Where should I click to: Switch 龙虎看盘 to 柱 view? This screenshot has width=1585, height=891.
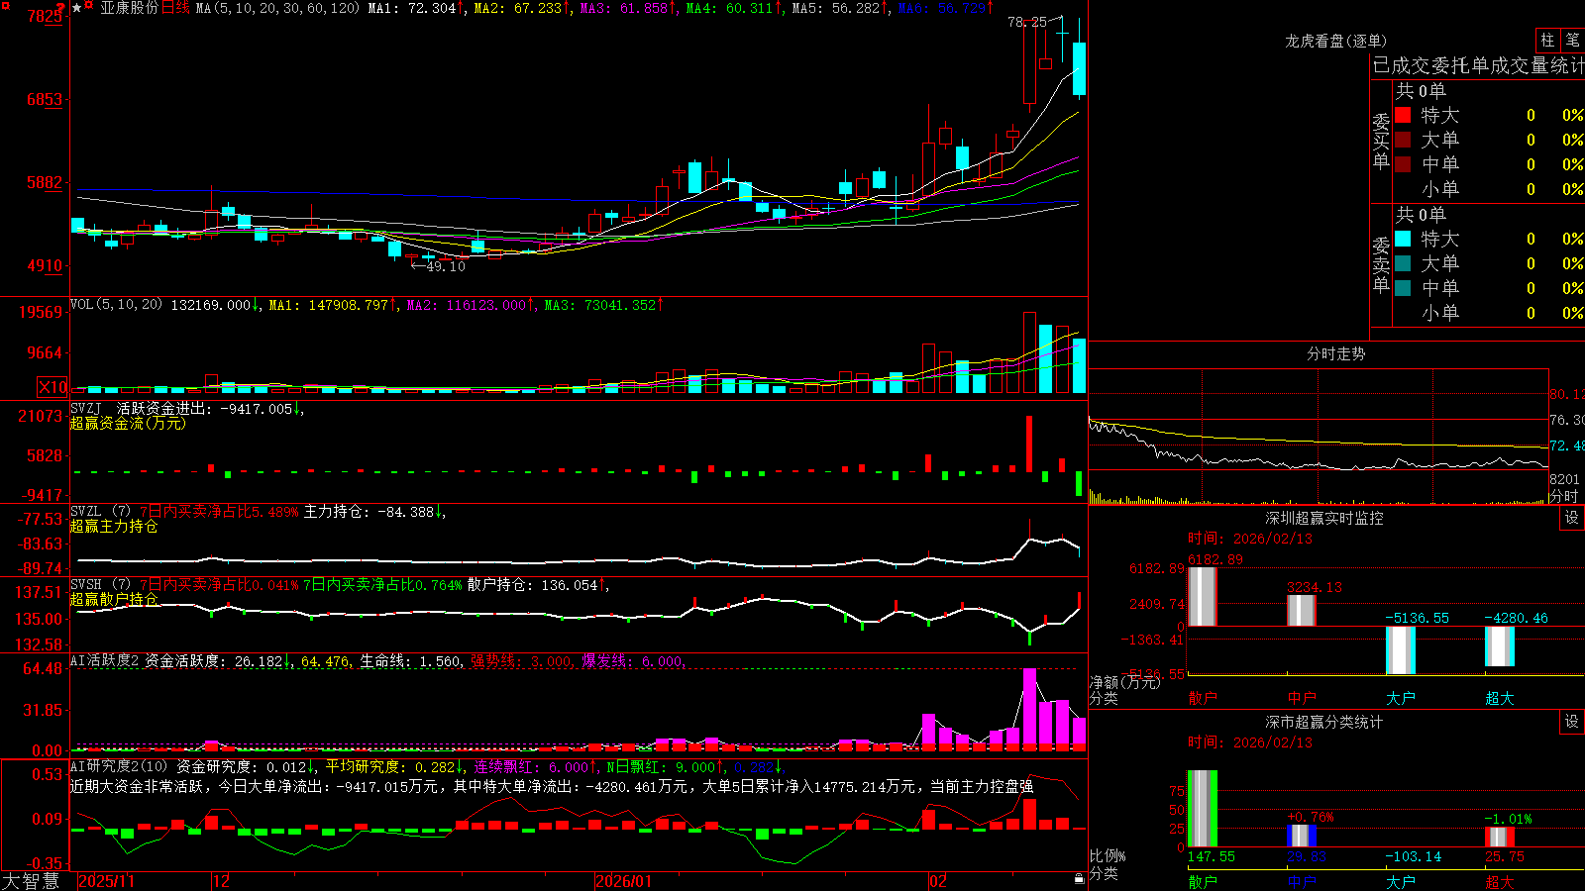(1547, 40)
